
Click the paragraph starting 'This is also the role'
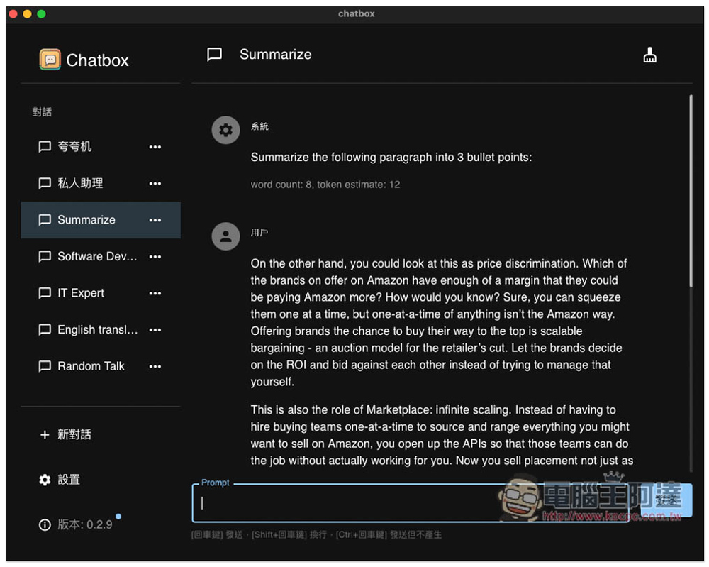(442, 435)
